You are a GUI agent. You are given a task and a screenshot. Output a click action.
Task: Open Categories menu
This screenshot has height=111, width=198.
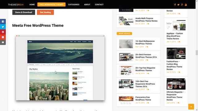coord(74,5)
